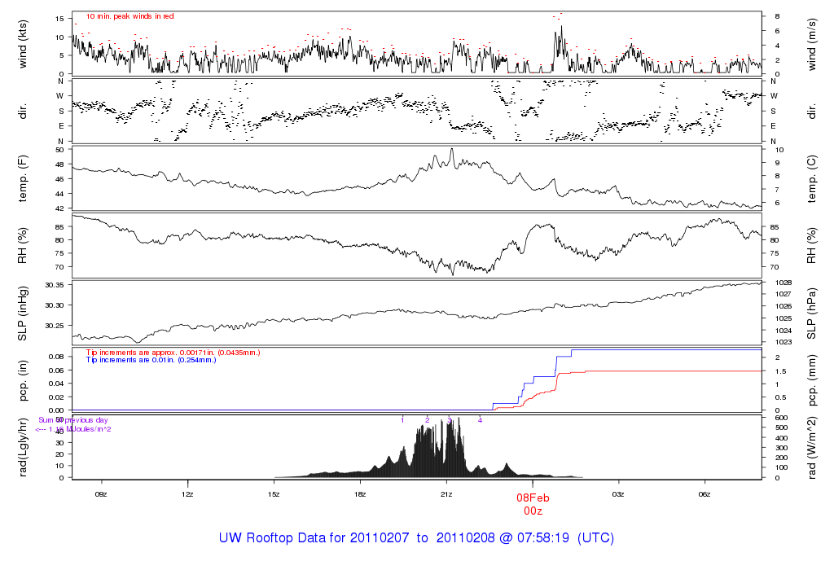834x570 pixels.
Task: Click purple marker '4' above the radiation plot
Action: tap(480, 420)
